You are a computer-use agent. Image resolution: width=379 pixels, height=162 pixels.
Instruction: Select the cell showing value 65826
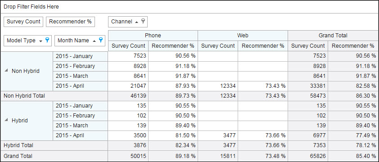coord(308,156)
